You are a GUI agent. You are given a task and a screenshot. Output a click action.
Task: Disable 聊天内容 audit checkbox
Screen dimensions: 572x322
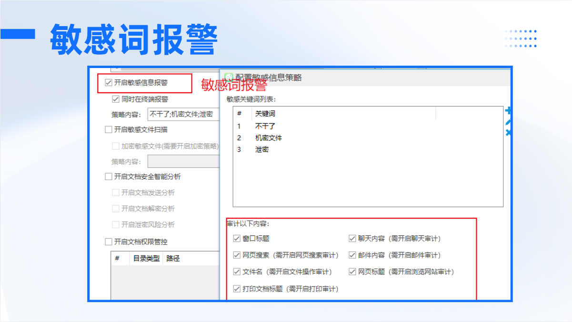tap(352, 239)
